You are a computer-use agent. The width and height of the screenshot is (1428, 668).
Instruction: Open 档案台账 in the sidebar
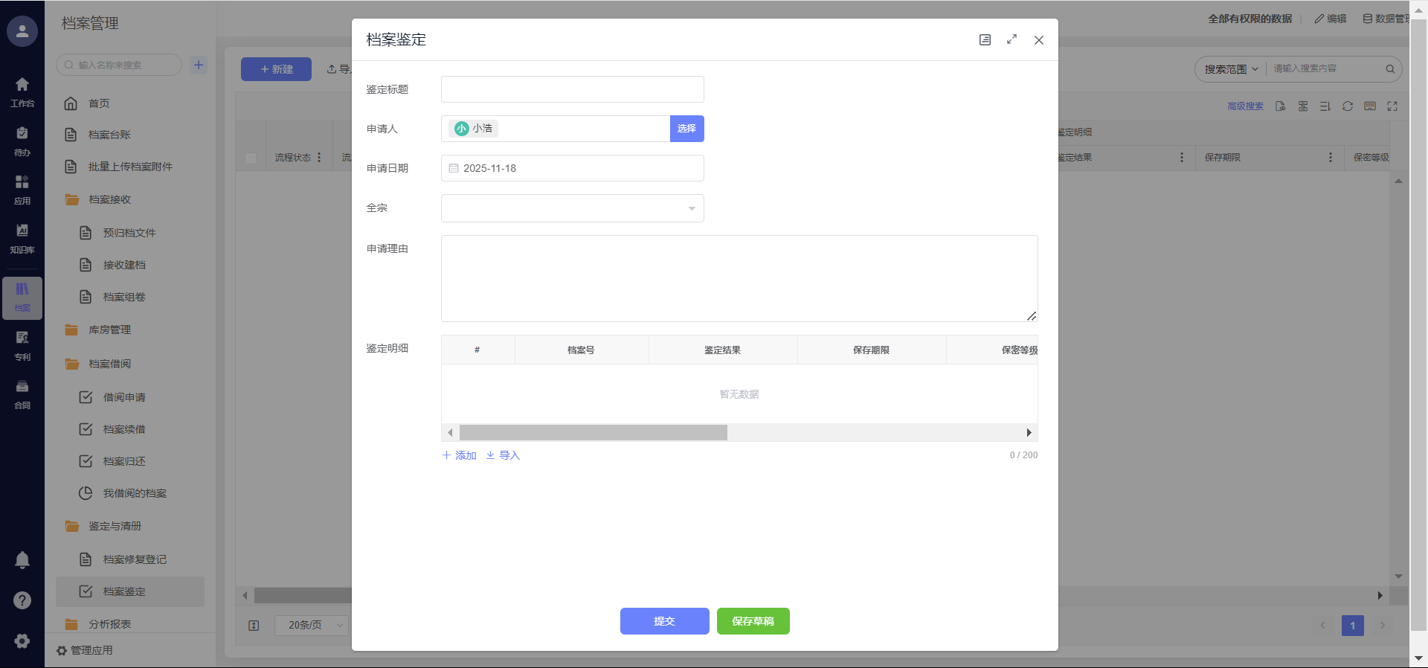click(x=109, y=135)
